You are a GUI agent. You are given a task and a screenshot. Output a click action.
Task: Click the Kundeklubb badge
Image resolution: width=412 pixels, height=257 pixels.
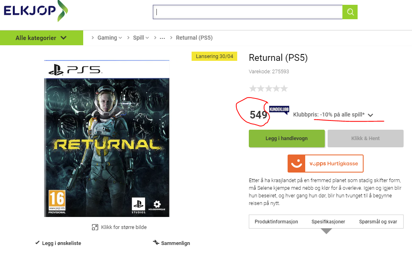tap(279, 110)
